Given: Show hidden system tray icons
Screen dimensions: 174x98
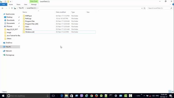Looking at the screenshot, I should [144, 96].
